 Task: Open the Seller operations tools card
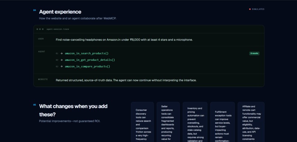tap(168, 122)
